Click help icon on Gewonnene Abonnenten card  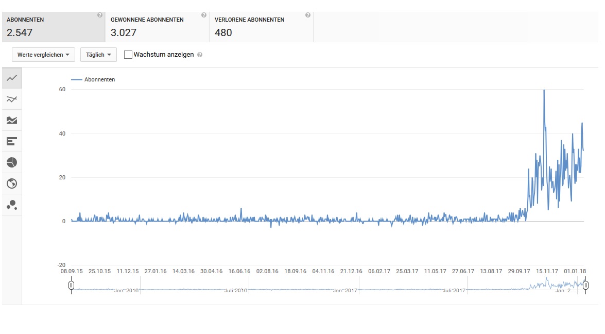coord(204,15)
